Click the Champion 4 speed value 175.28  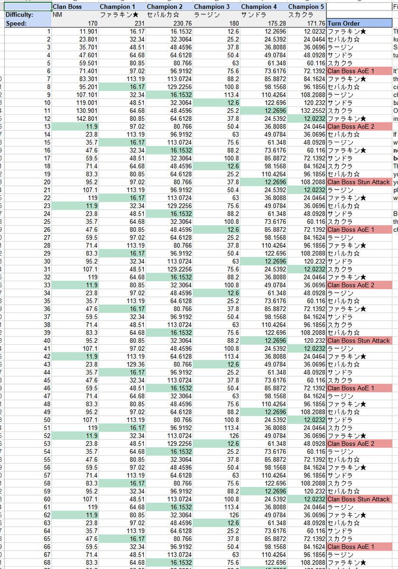pyautogui.click(x=264, y=23)
